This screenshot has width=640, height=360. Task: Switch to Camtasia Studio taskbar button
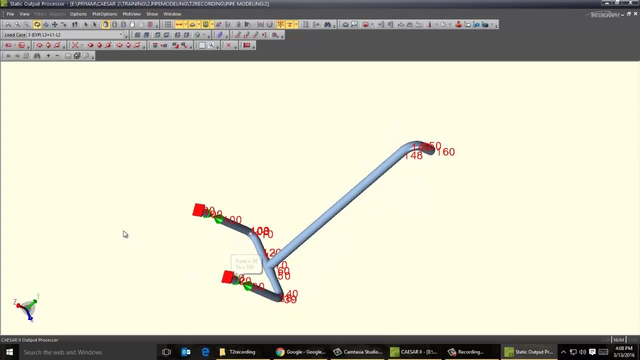358,352
